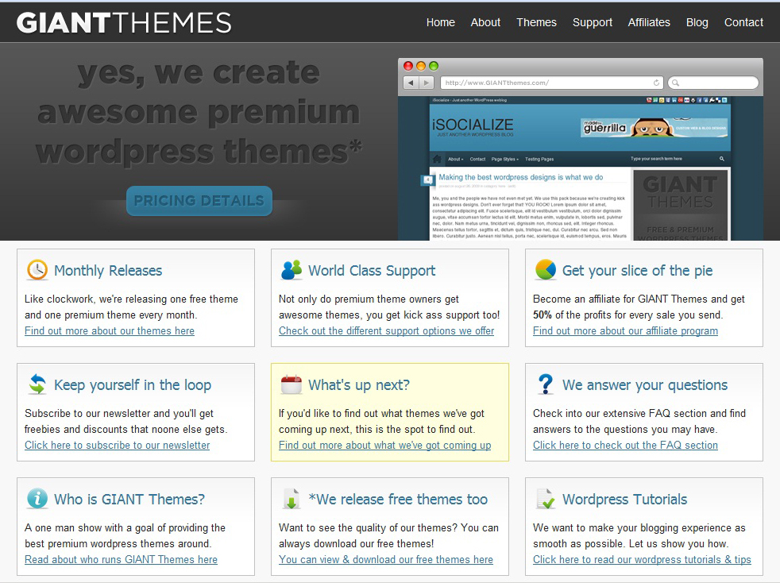Image resolution: width=780 pixels, height=583 pixels.
Task: Open the Support navigation item
Action: (x=593, y=22)
